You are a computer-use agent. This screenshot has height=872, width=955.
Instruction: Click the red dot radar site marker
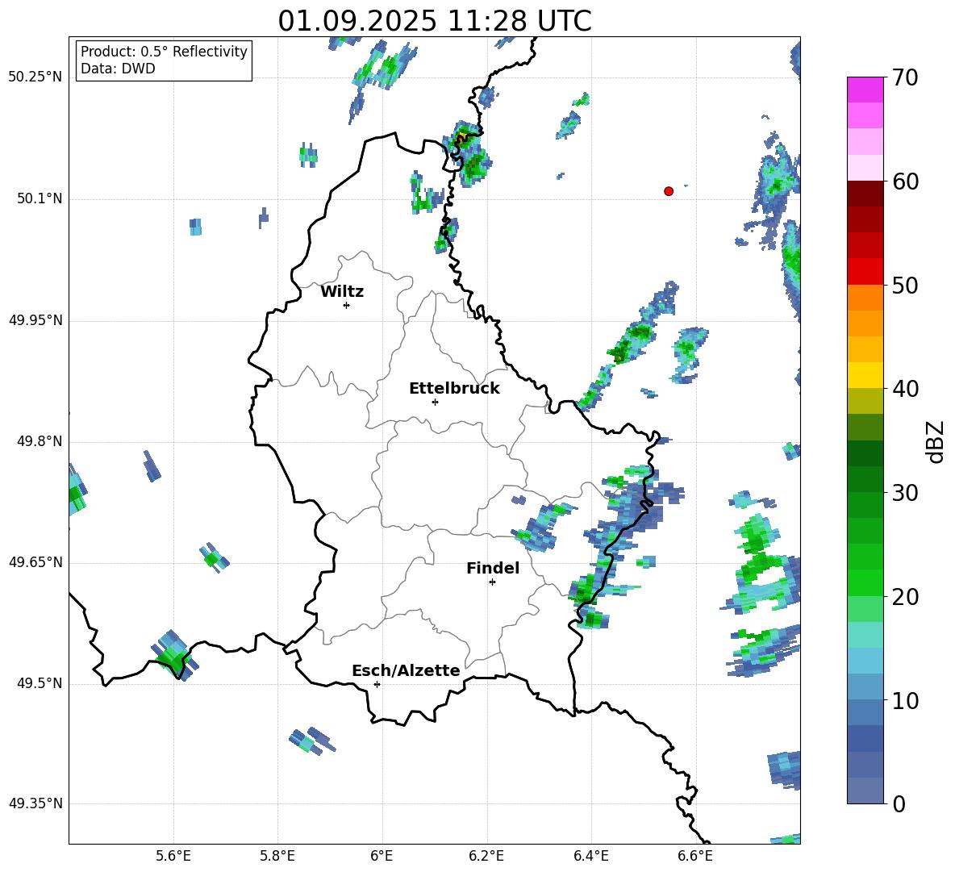pos(669,191)
